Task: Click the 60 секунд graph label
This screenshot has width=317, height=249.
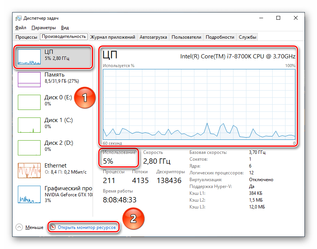Action: (112, 143)
